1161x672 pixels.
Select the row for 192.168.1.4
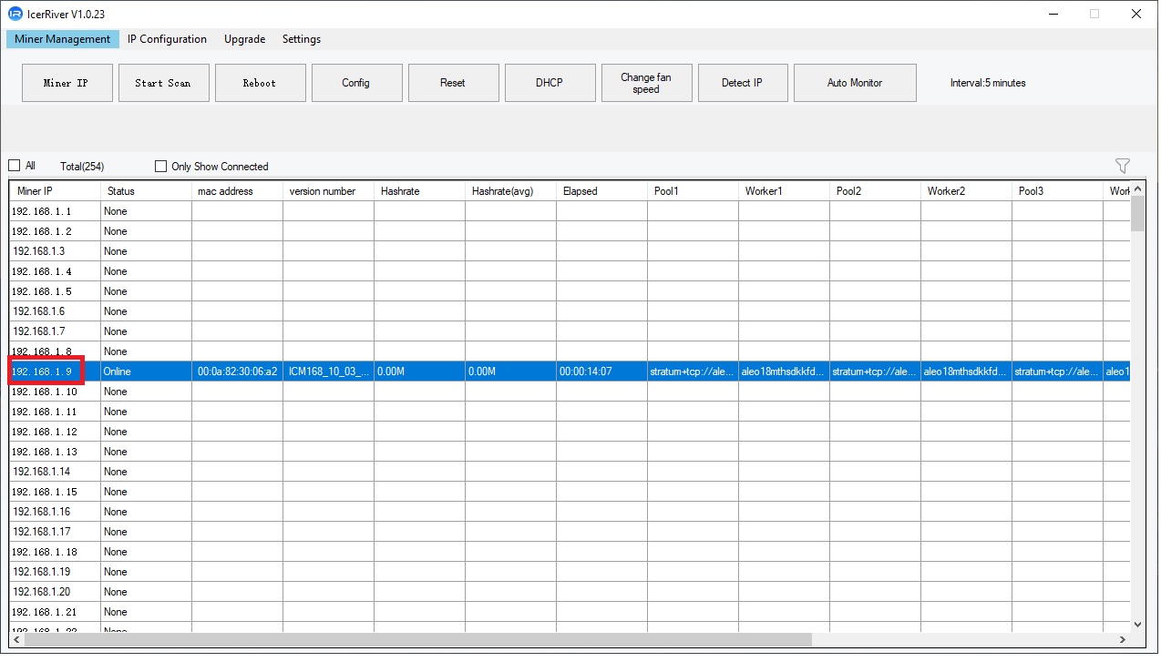click(x=570, y=271)
